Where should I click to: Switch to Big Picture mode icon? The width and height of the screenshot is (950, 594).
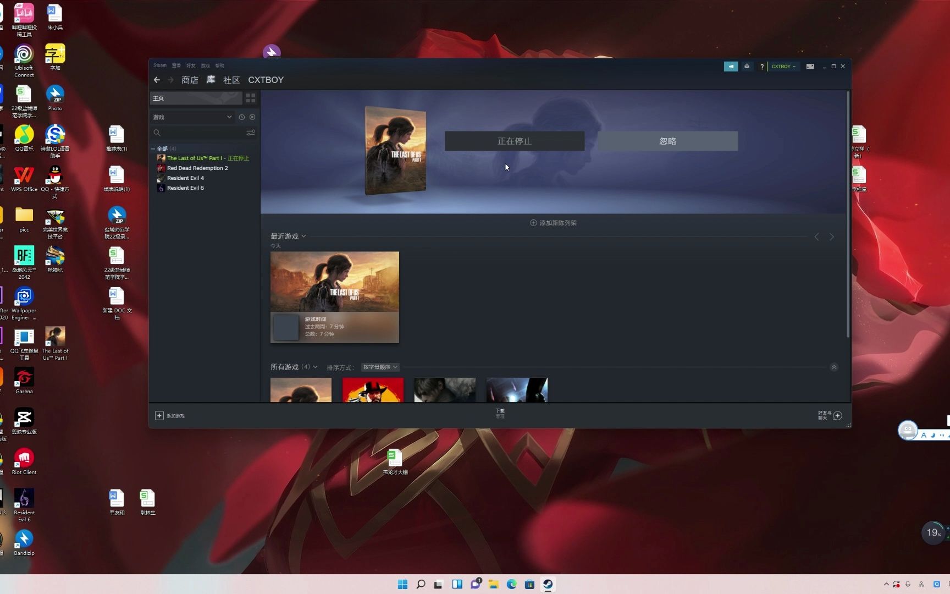click(810, 66)
